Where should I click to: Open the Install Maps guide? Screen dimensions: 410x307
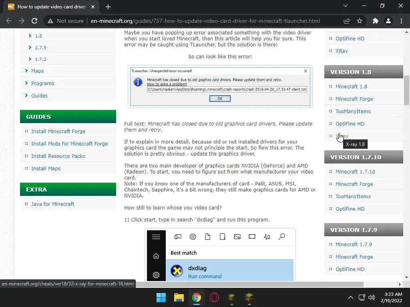point(46,168)
